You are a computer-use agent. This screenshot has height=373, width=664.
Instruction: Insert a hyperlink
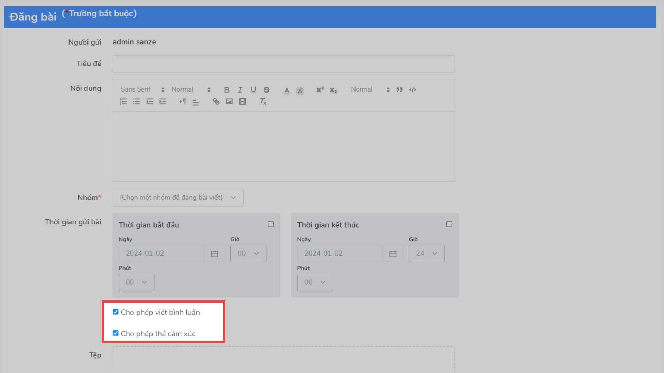216,102
